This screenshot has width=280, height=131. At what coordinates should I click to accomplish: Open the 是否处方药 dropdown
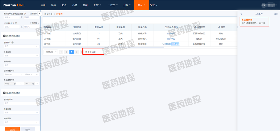pos(22,103)
